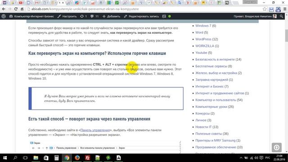Switch to the Gmail browser tab
The image size is (288, 162).
(x=37, y=3)
